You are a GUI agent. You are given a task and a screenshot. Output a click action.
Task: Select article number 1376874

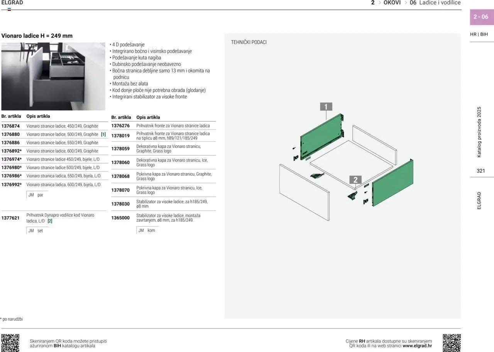[11, 126]
